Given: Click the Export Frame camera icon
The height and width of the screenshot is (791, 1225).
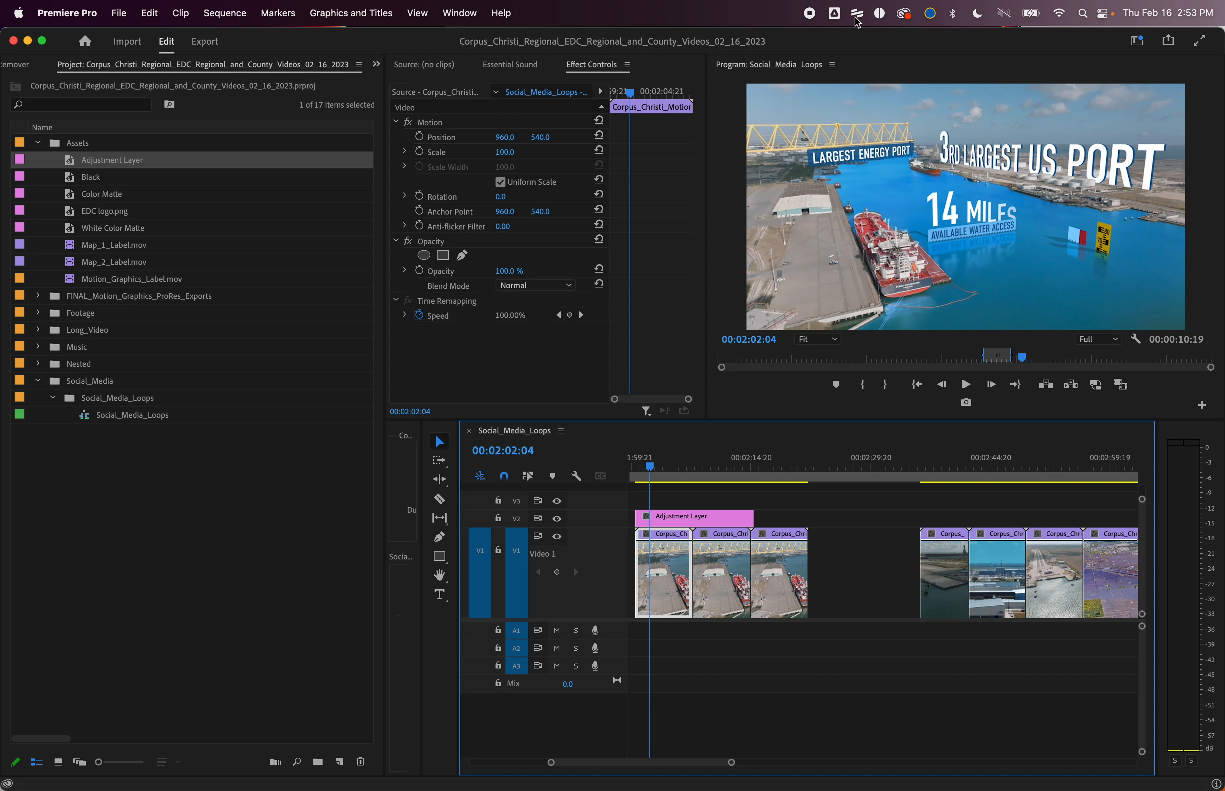Looking at the screenshot, I should (x=966, y=402).
